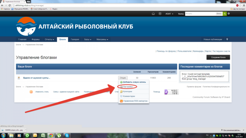Open the Календарь link
Image resolution: width=246 pixels, height=138 pixels.
tap(198, 51)
